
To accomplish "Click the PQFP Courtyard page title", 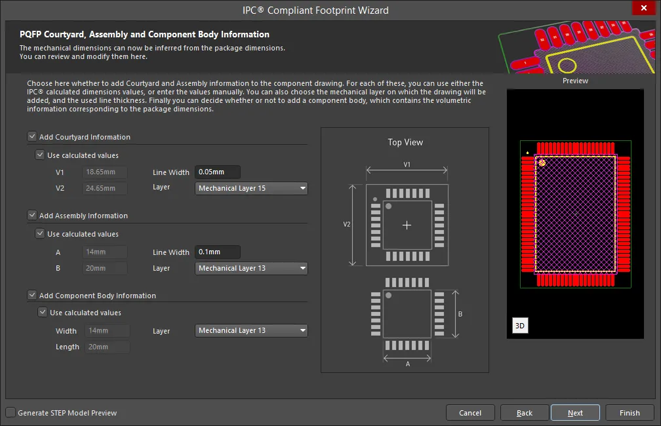I will (x=144, y=35).
